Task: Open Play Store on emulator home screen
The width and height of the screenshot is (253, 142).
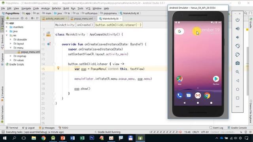Action: coord(216,79)
